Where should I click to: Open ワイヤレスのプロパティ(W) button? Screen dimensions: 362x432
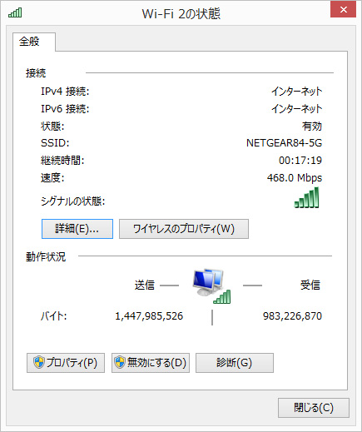pos(184,229)
